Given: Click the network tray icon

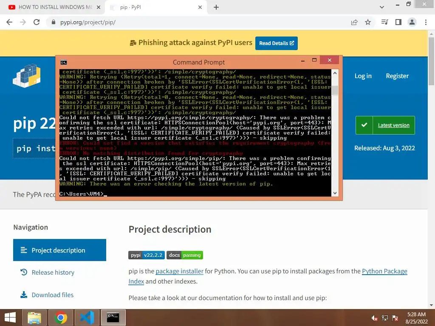Looking at the screenshot, I should tap(385, 318).
